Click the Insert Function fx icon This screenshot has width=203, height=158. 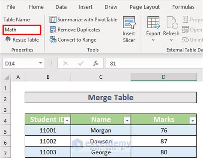(96, 63)
